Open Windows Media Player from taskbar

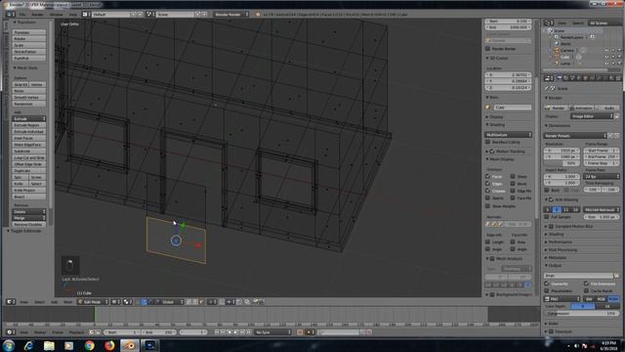point(69,345)
